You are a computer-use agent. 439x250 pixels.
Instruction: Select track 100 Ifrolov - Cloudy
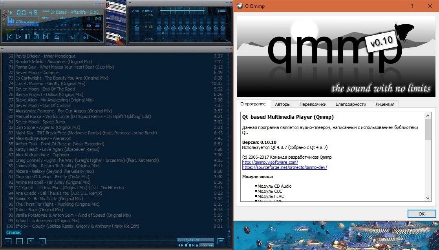[115, 226]
